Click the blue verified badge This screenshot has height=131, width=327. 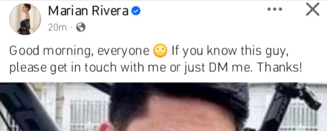136,11
